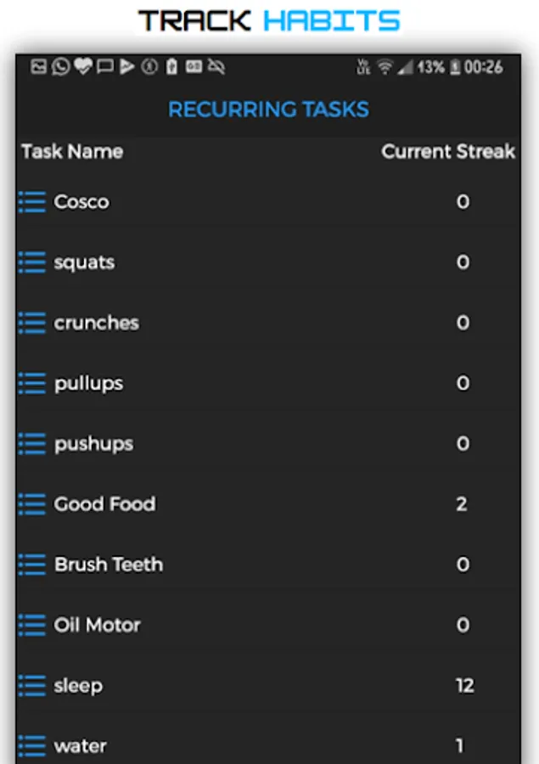
Task: Tap the list icon beside crunches
Action: pyautogui.click(x=32, y=323)
